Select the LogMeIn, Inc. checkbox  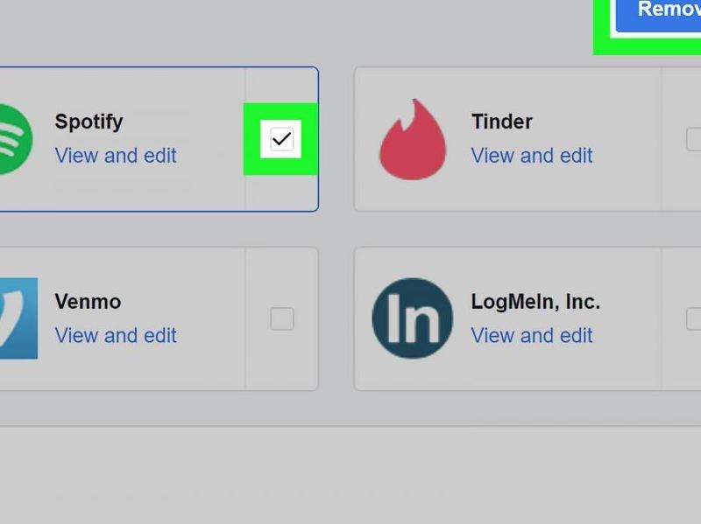point(694,318)
